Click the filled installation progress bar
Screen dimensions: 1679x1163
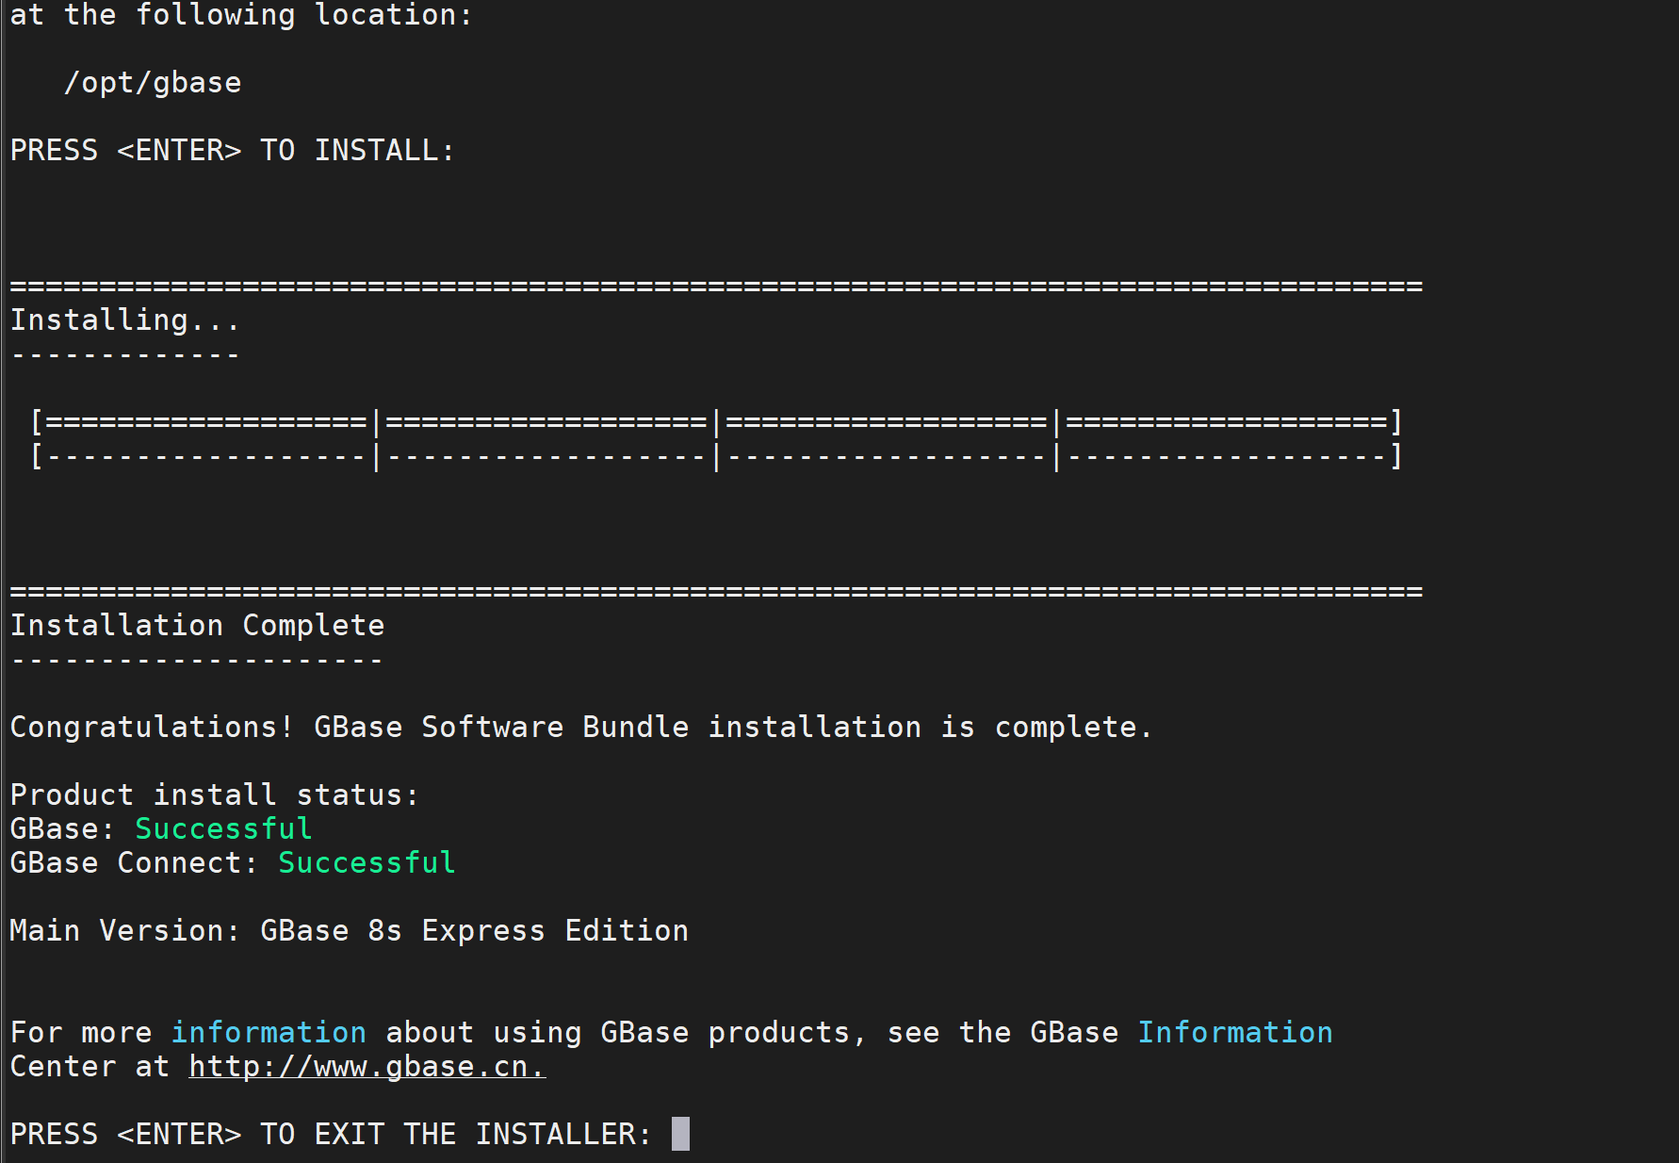click(x=716, y=422)
